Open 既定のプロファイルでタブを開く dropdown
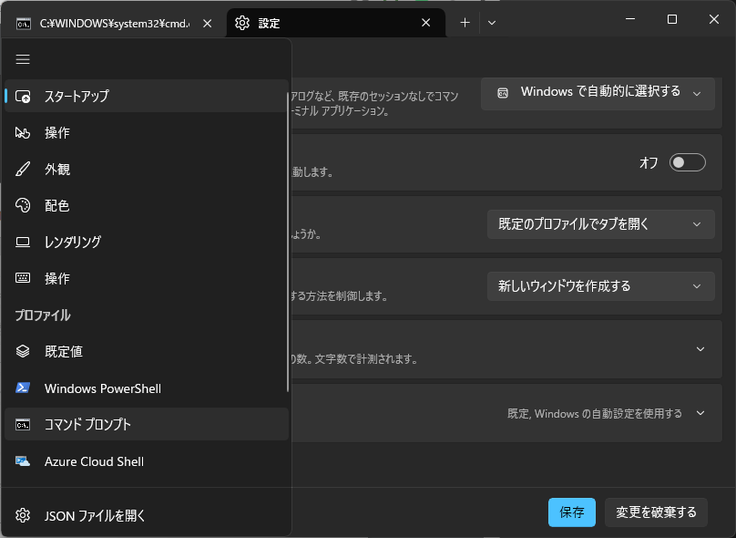This screenshot has width=736, height=538. (x=601, y=224)
